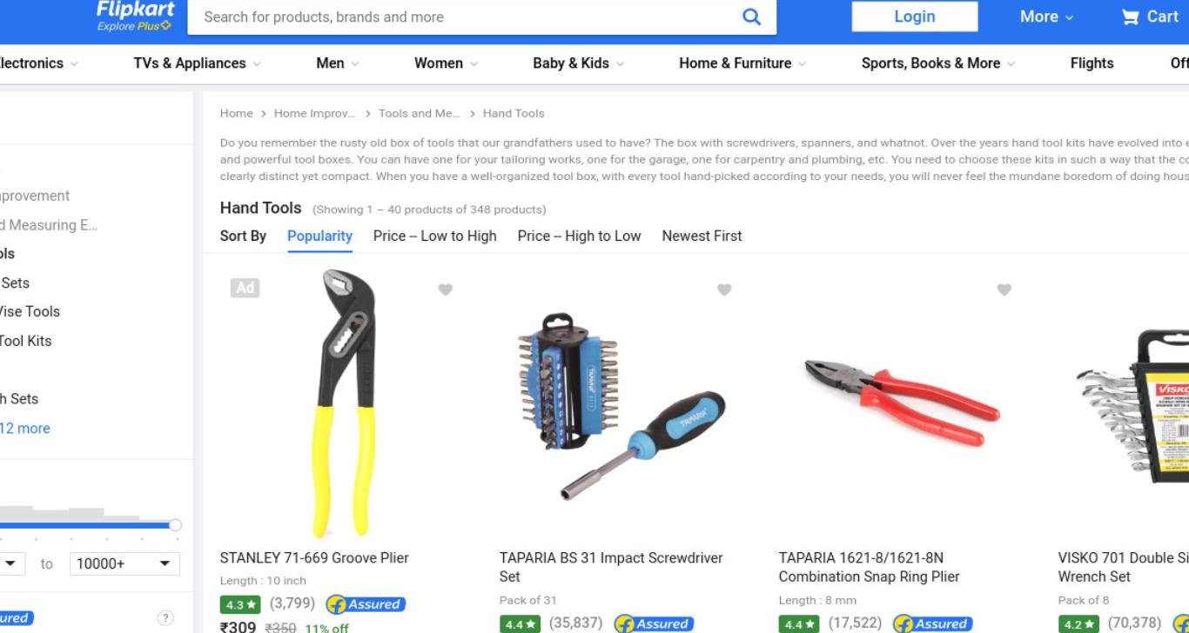Viewport: 1189px width, 633px height.
Task: Sort by Price -- Low to High
Action: (x=434, y=236)
